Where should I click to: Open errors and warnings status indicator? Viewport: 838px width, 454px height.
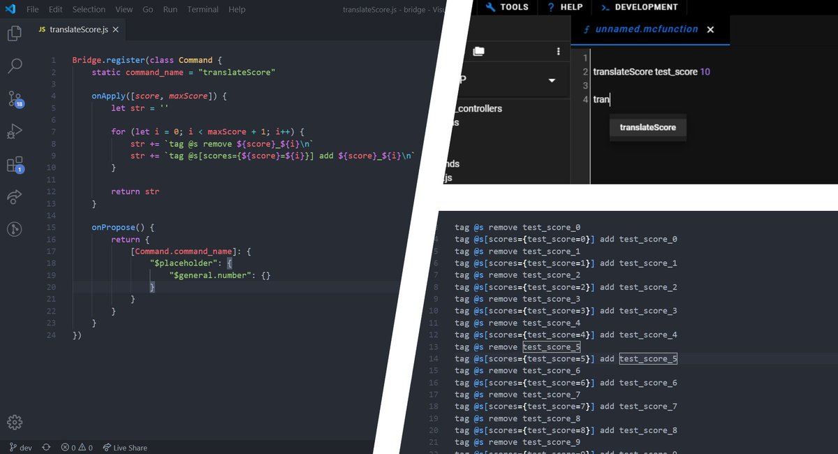coord(77,448)
